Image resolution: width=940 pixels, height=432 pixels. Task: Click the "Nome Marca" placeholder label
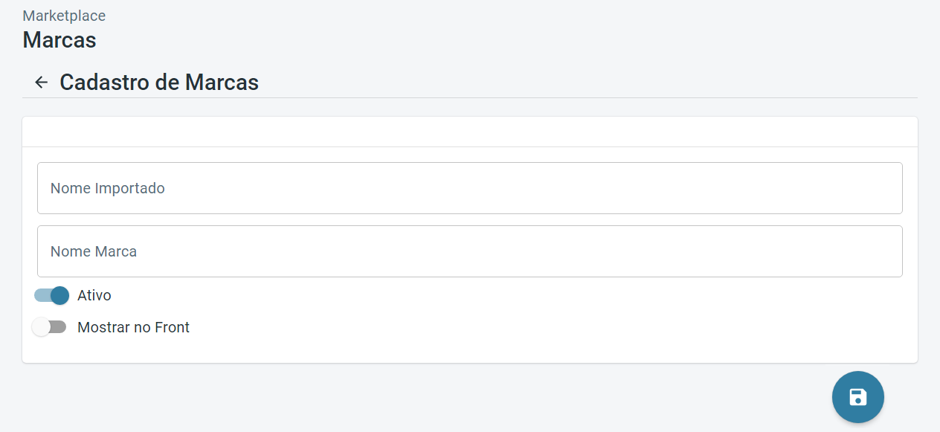94,251
